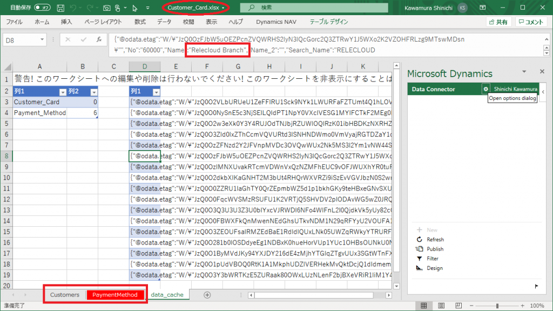Viewport: 553px width, 311px height.
Task: Click the Shinichi Kawamura user label
Action: coord(516,89)
